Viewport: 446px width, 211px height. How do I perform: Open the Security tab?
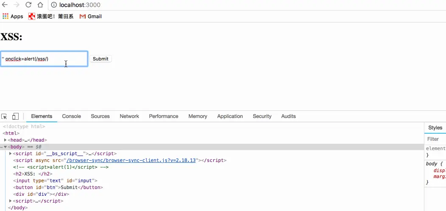coord(262,116)
